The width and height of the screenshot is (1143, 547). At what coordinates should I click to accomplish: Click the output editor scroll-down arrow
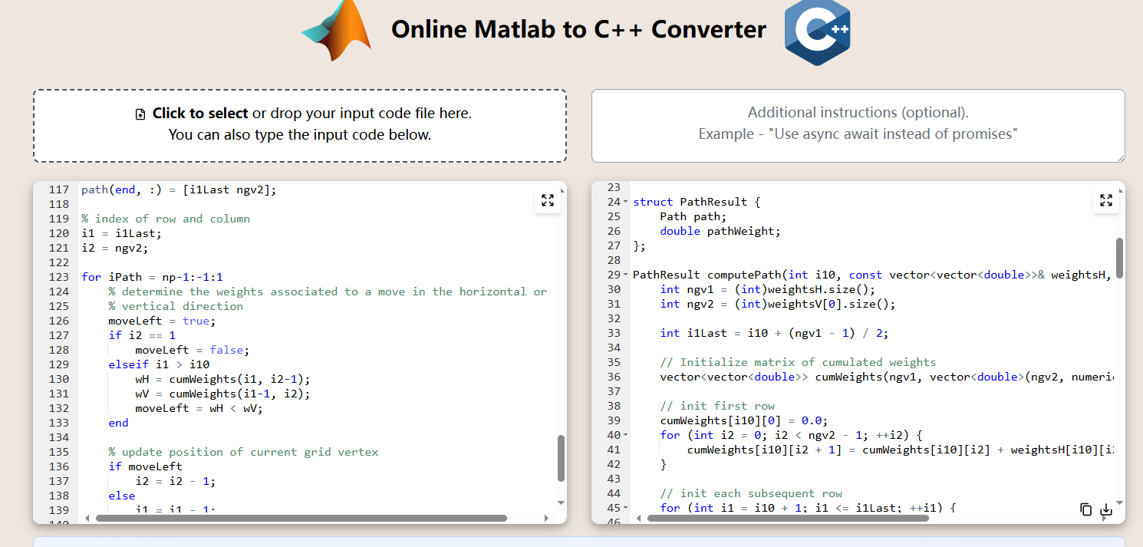[1119, 503]
